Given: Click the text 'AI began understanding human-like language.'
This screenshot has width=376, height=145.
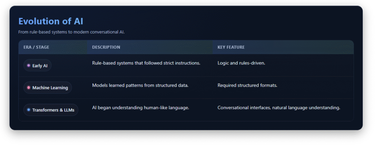Looking at the screenshot, I should pyautogui.click(x=141, y=108).
